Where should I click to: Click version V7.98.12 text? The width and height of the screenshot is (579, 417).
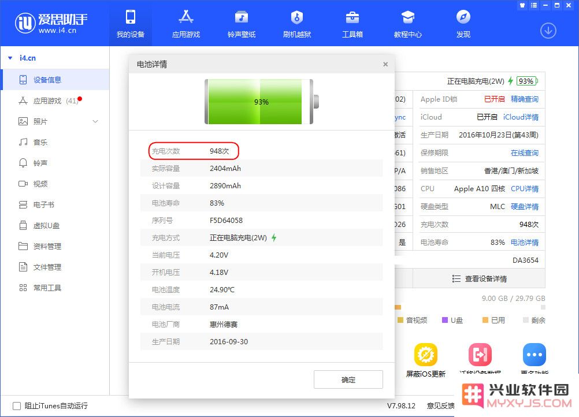click(x=401, y=406)
